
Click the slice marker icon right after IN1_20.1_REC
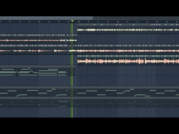point(15,46)
